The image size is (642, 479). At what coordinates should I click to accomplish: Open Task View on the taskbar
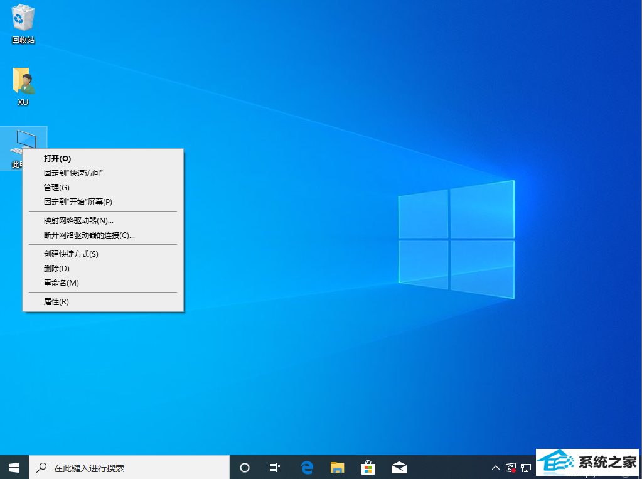(x=275, y=468)
